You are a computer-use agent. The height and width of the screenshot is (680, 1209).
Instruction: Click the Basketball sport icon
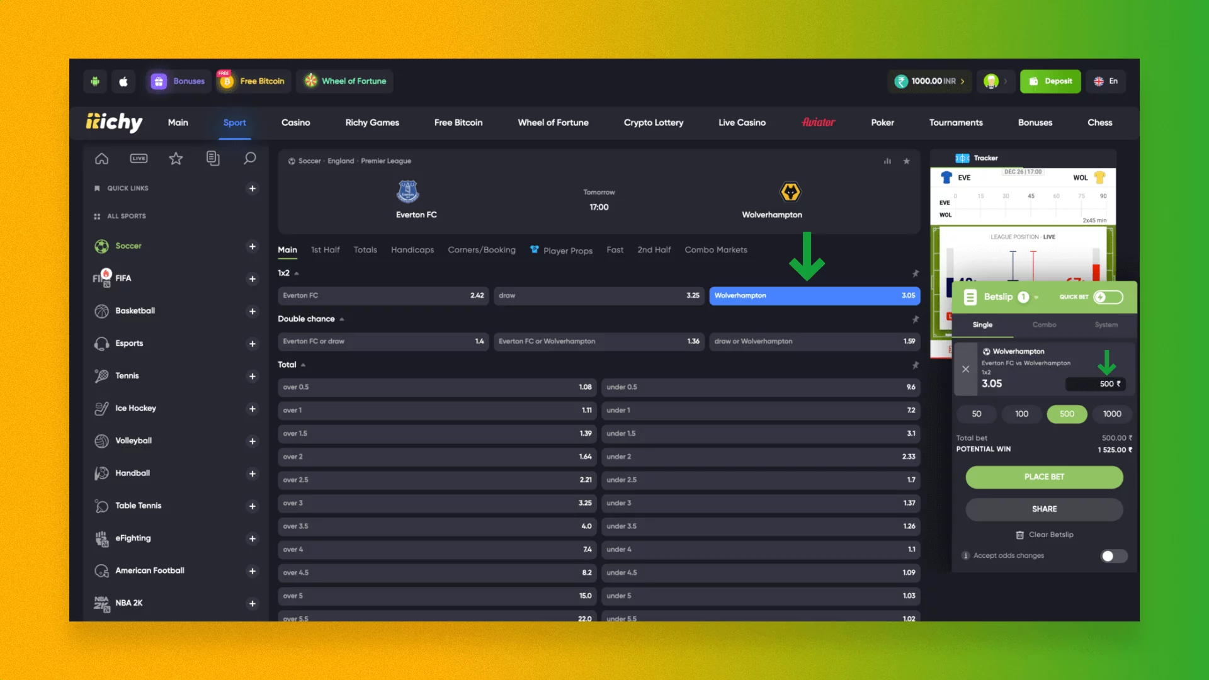point(101,311)
